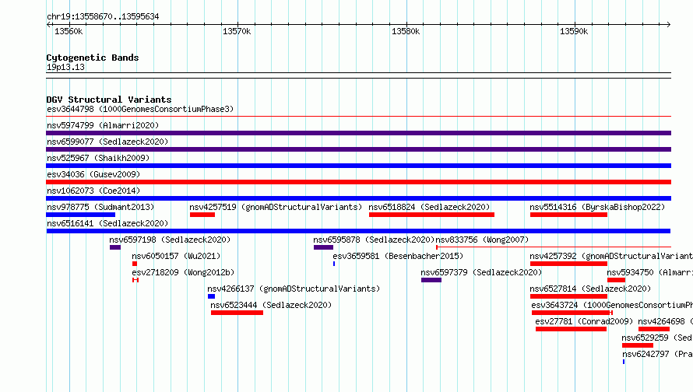Select the nsv6516141 blue variant bar
Screen dimensions: 693x392
click(x=358, y=231)
